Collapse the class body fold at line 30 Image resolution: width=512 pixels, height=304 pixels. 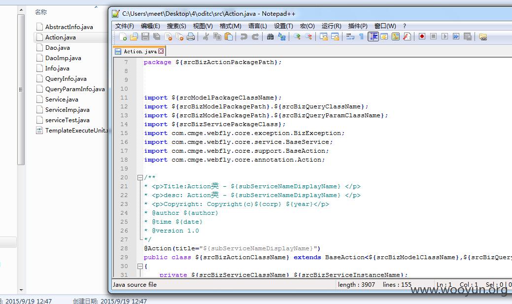(x=140, y=266)
